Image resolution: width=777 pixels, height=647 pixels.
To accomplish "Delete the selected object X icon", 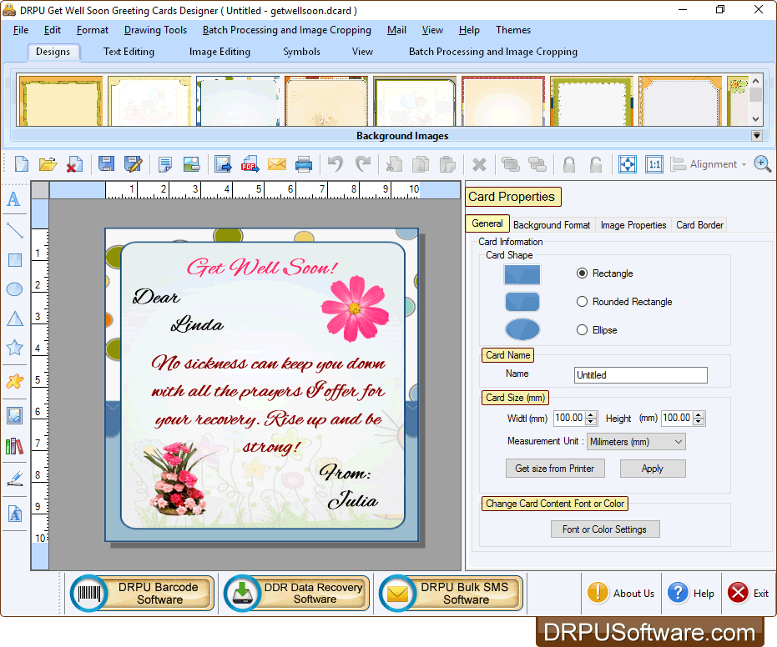I will tap(479, 164).
